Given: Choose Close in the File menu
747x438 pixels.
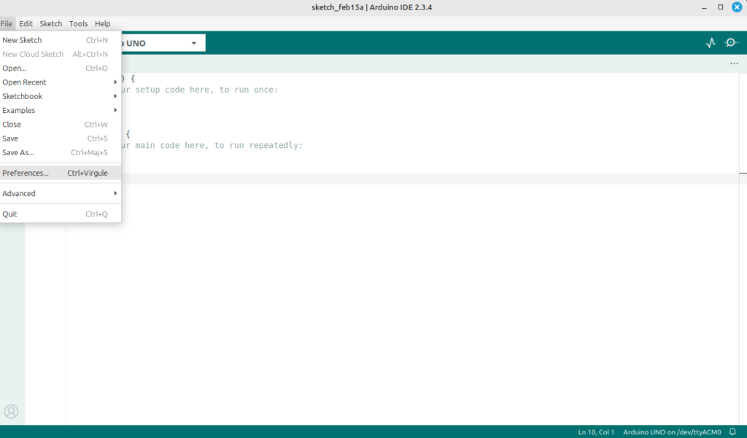Looking at the screenshot, I should coord(61,125).
